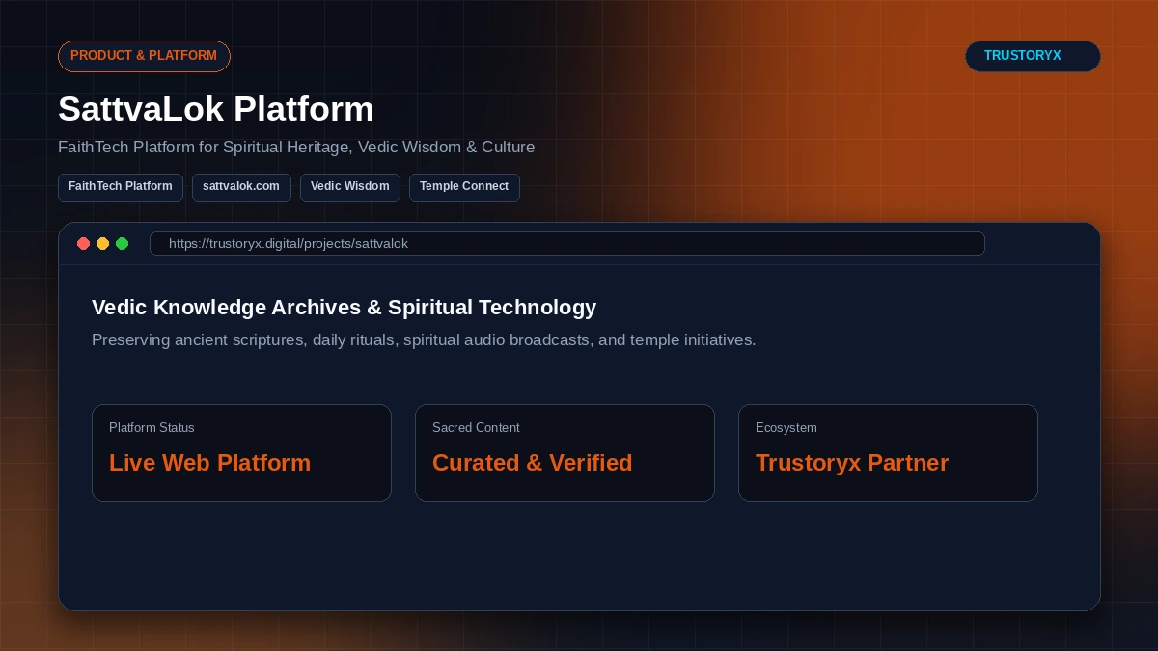Click the SattvaLok Platform title

point(216,109)
